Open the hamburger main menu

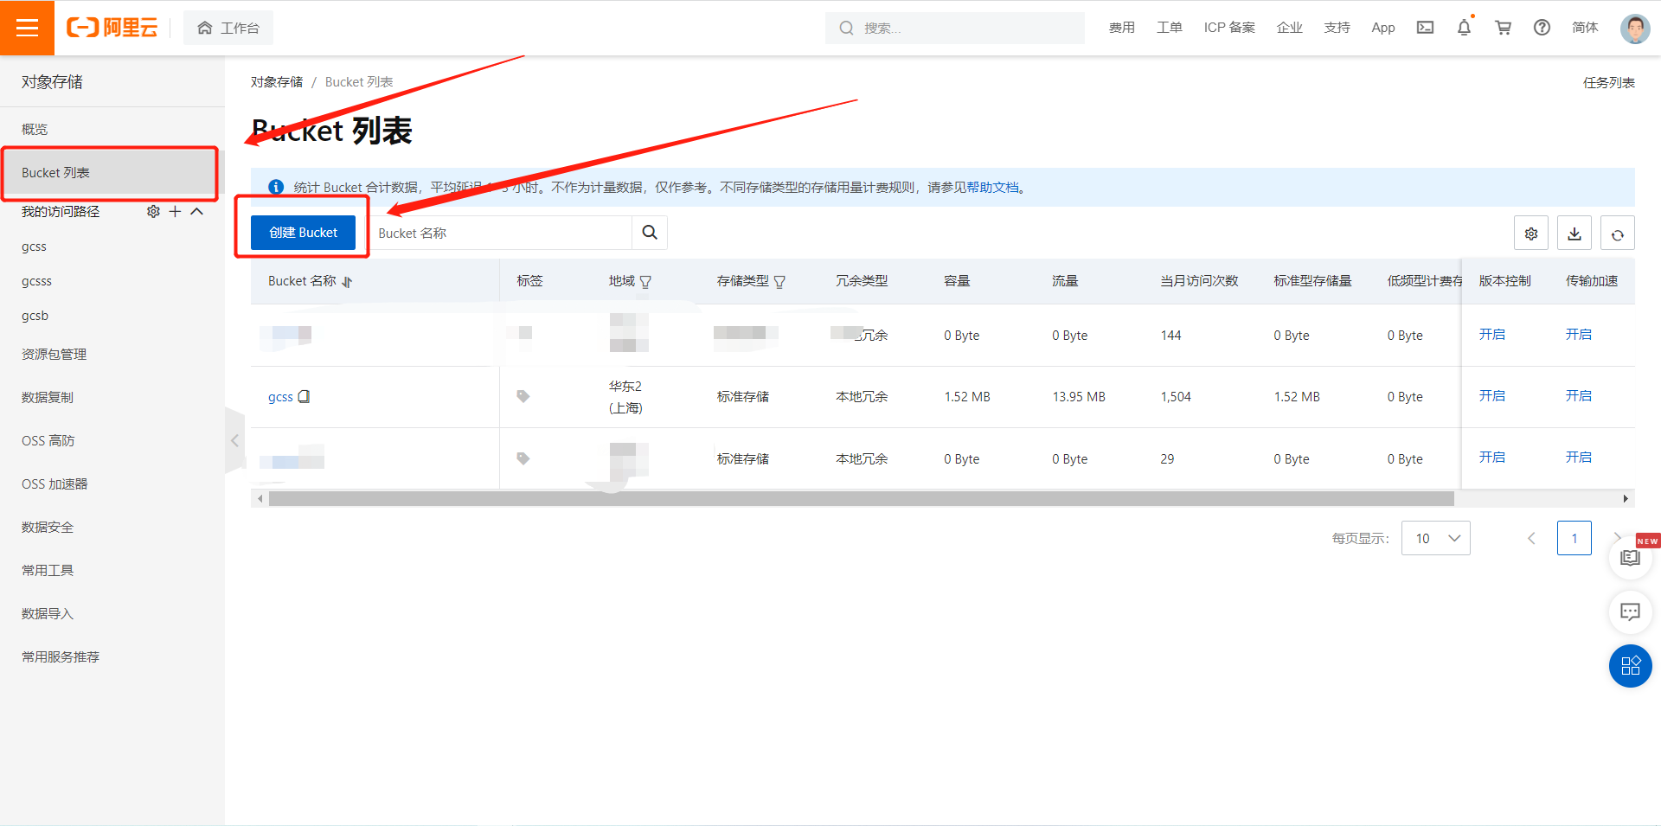(27, 28)
